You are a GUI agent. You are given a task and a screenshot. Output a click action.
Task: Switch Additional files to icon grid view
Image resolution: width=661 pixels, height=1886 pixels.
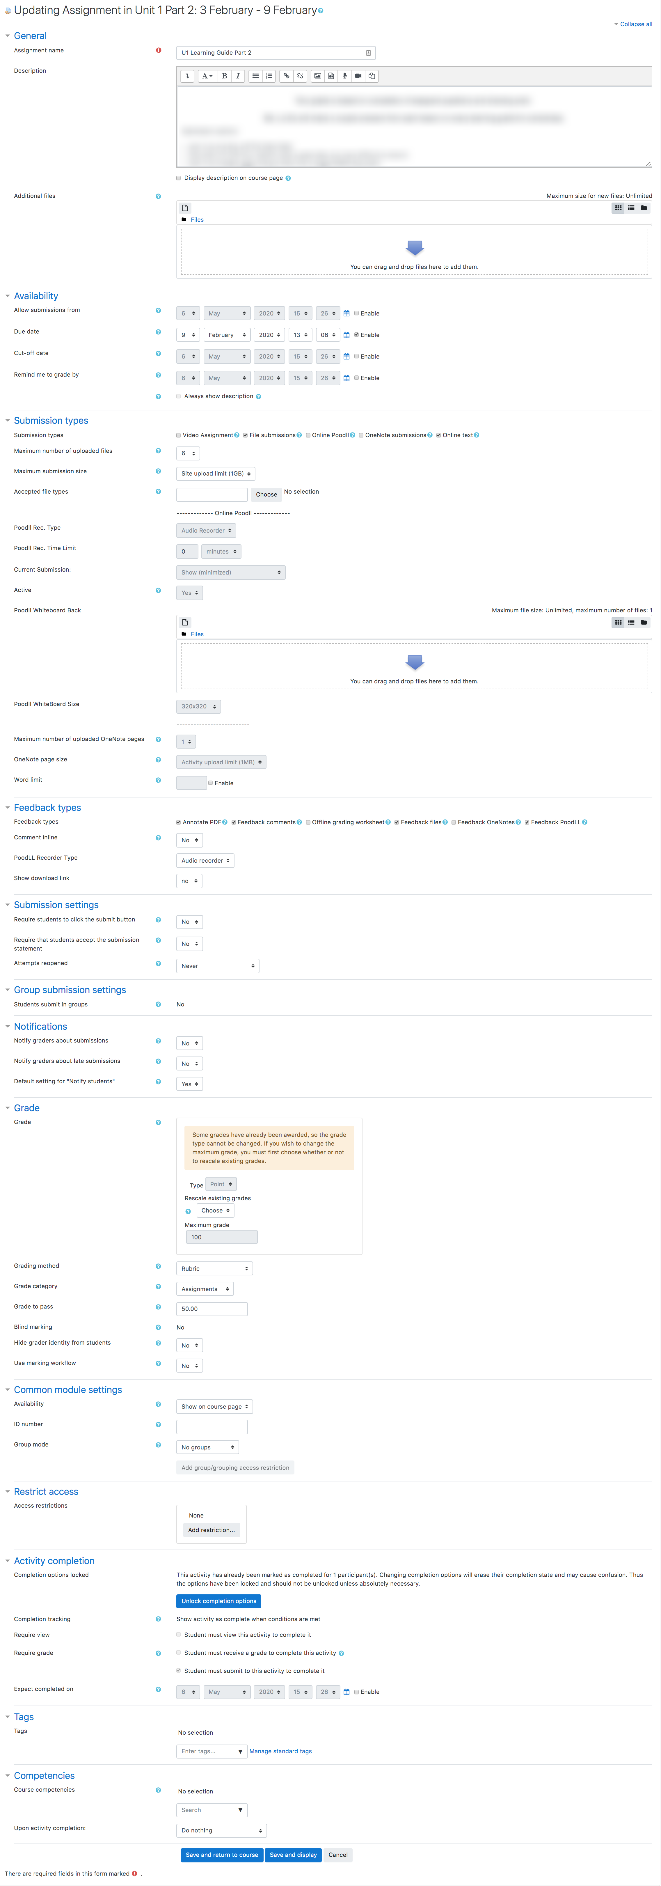[618, 208]
